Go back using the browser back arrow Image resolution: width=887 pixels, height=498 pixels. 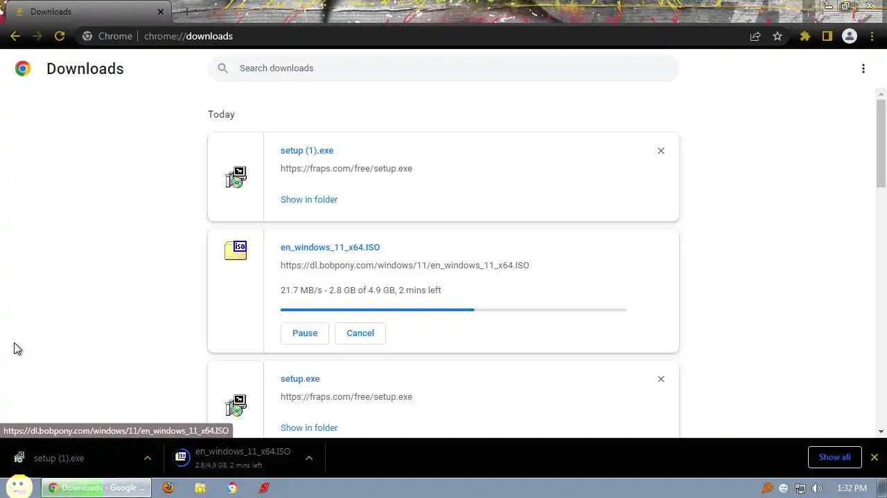[x=15, y=36]
